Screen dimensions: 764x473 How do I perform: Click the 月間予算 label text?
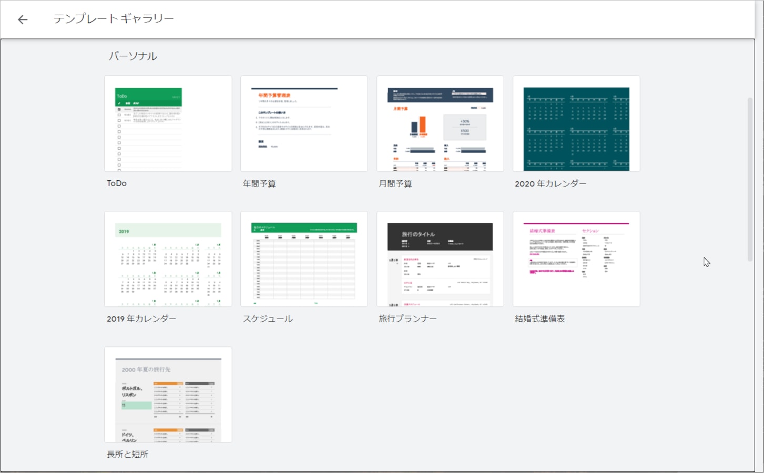point(395,183)
